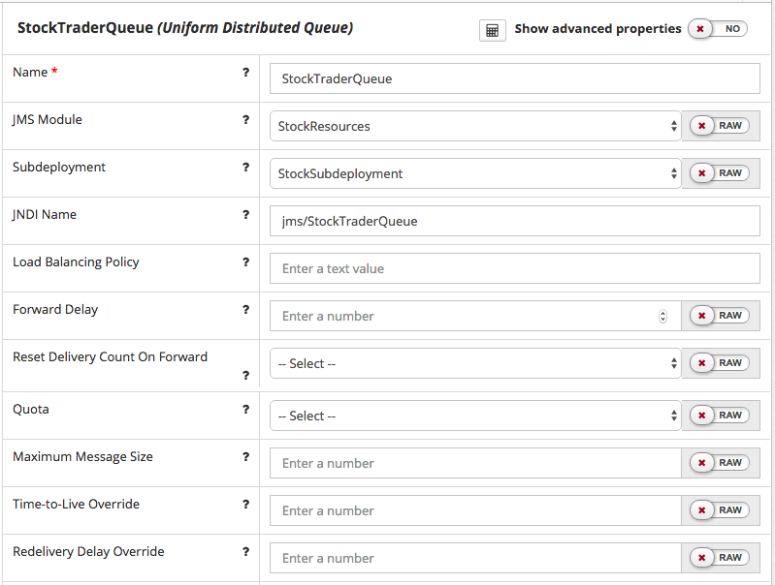The height and width of the screenshot is (585, 775).
Task: Open the JMS Module StockResources dropdown
Action: [x=475, y=126]
